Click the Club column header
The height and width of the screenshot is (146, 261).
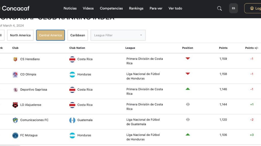pyautogui.click(x=15, y=48)
